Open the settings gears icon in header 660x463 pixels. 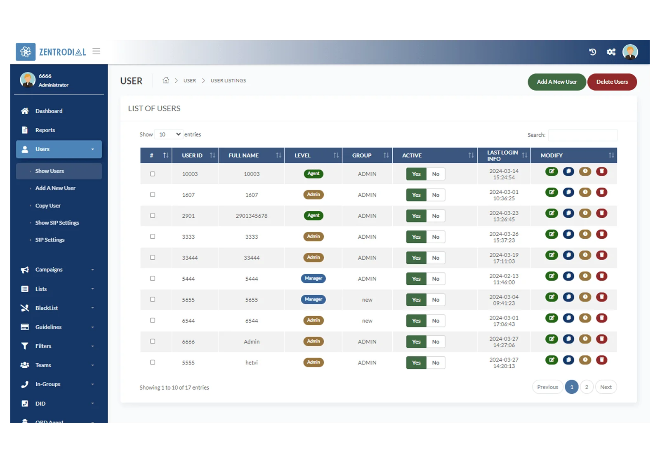(611, 52)
